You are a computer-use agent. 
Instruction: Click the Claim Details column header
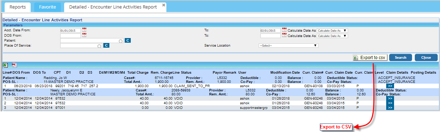pyautogui.click(x=397, y=72)
